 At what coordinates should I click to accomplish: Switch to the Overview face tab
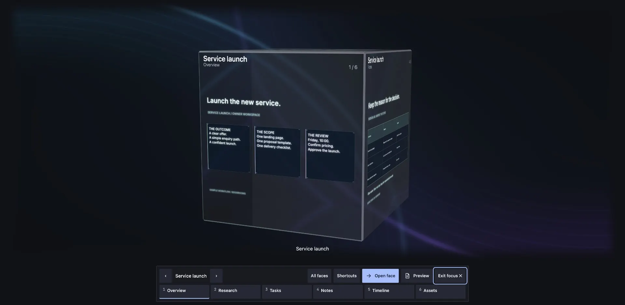(184, 291)
